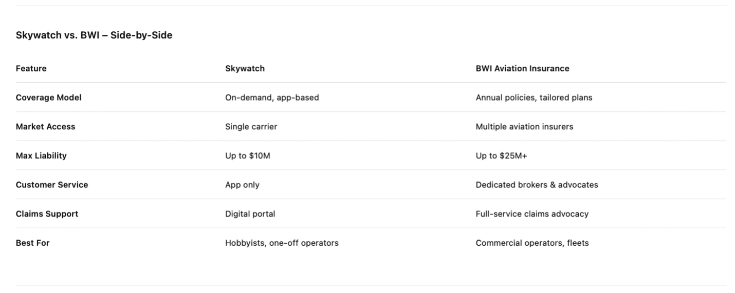The width and height of the screenshot is (735, 293).
Task: Click the 'Up to $25M+' cell
Action: 501,156
